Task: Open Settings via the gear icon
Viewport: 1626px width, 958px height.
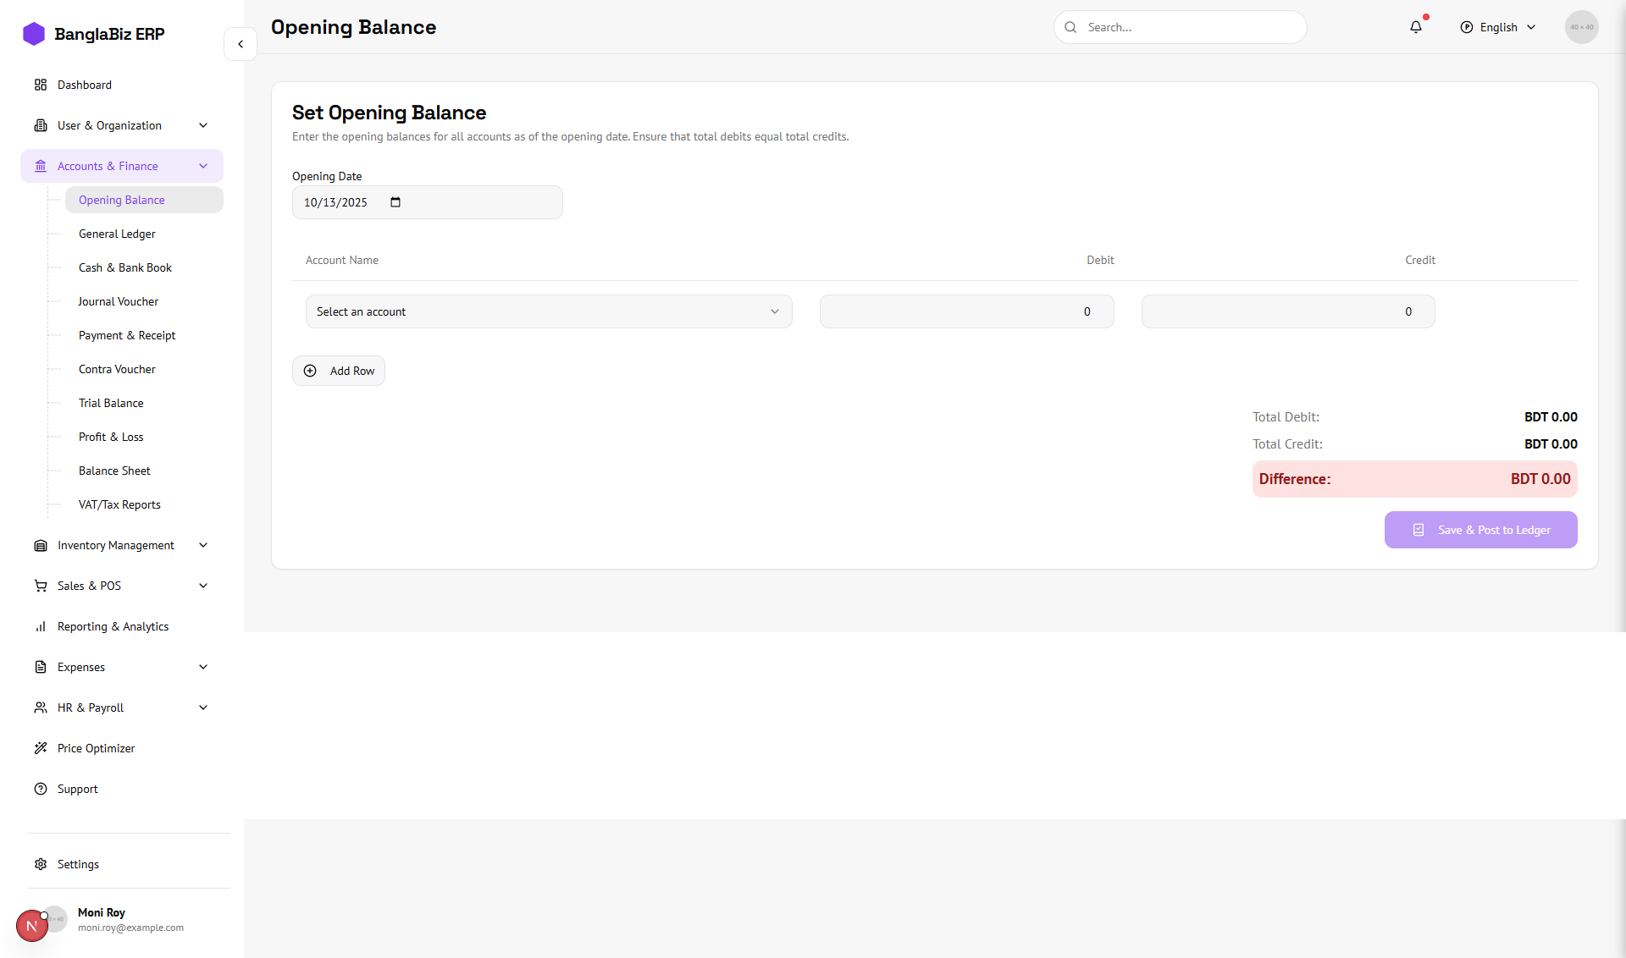Action: tap(41, 864)
